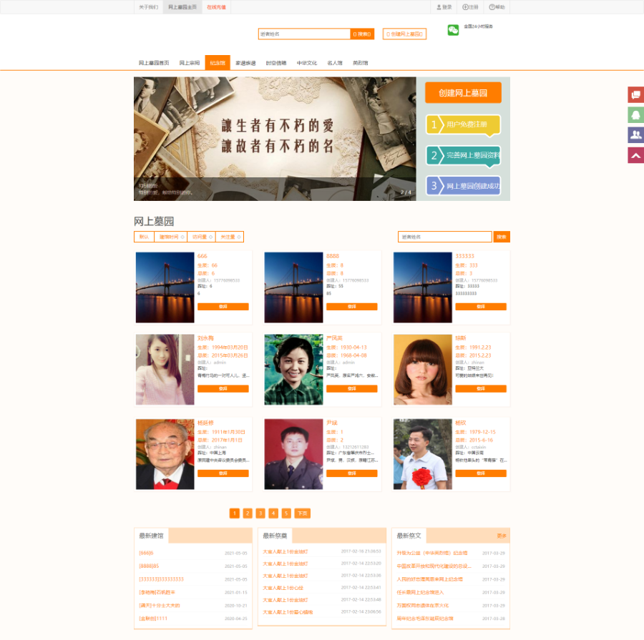The image size is (644, 640).
Task: Click 更多 link in 最新祭文 panel
Action: pyautogui.click(x=502, y=536)
